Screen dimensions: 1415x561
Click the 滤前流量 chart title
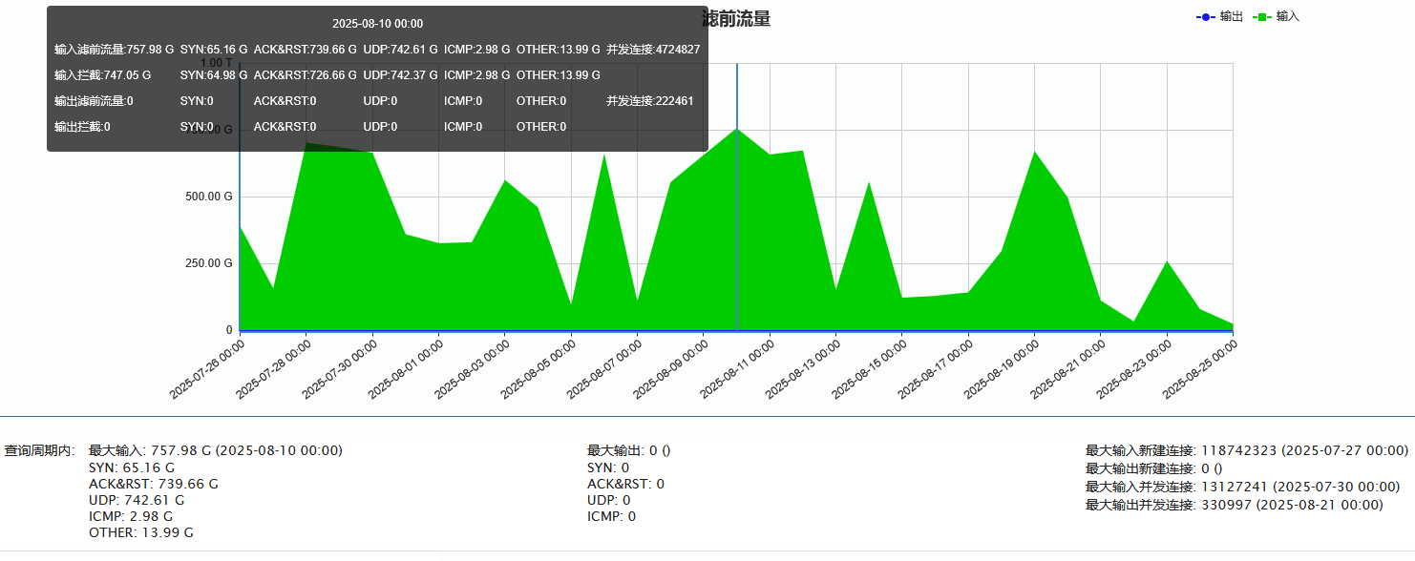(736, 19)
